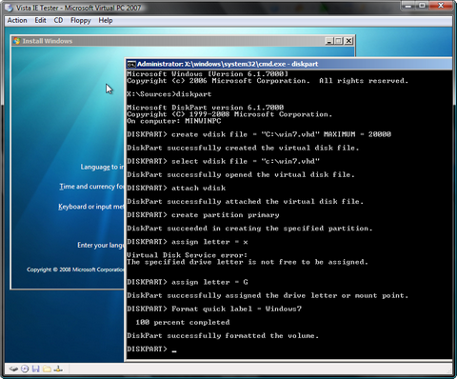Click the hard disk status icon
Viewport: 457px width, 379px height.
pos(13,369)
